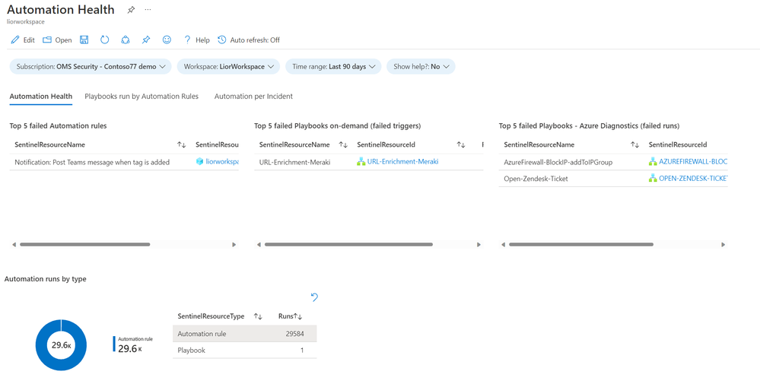The image size is (760, 384).
Task: Sort failed Automation rules by SentinelResourceName
Action: point(181,144)
